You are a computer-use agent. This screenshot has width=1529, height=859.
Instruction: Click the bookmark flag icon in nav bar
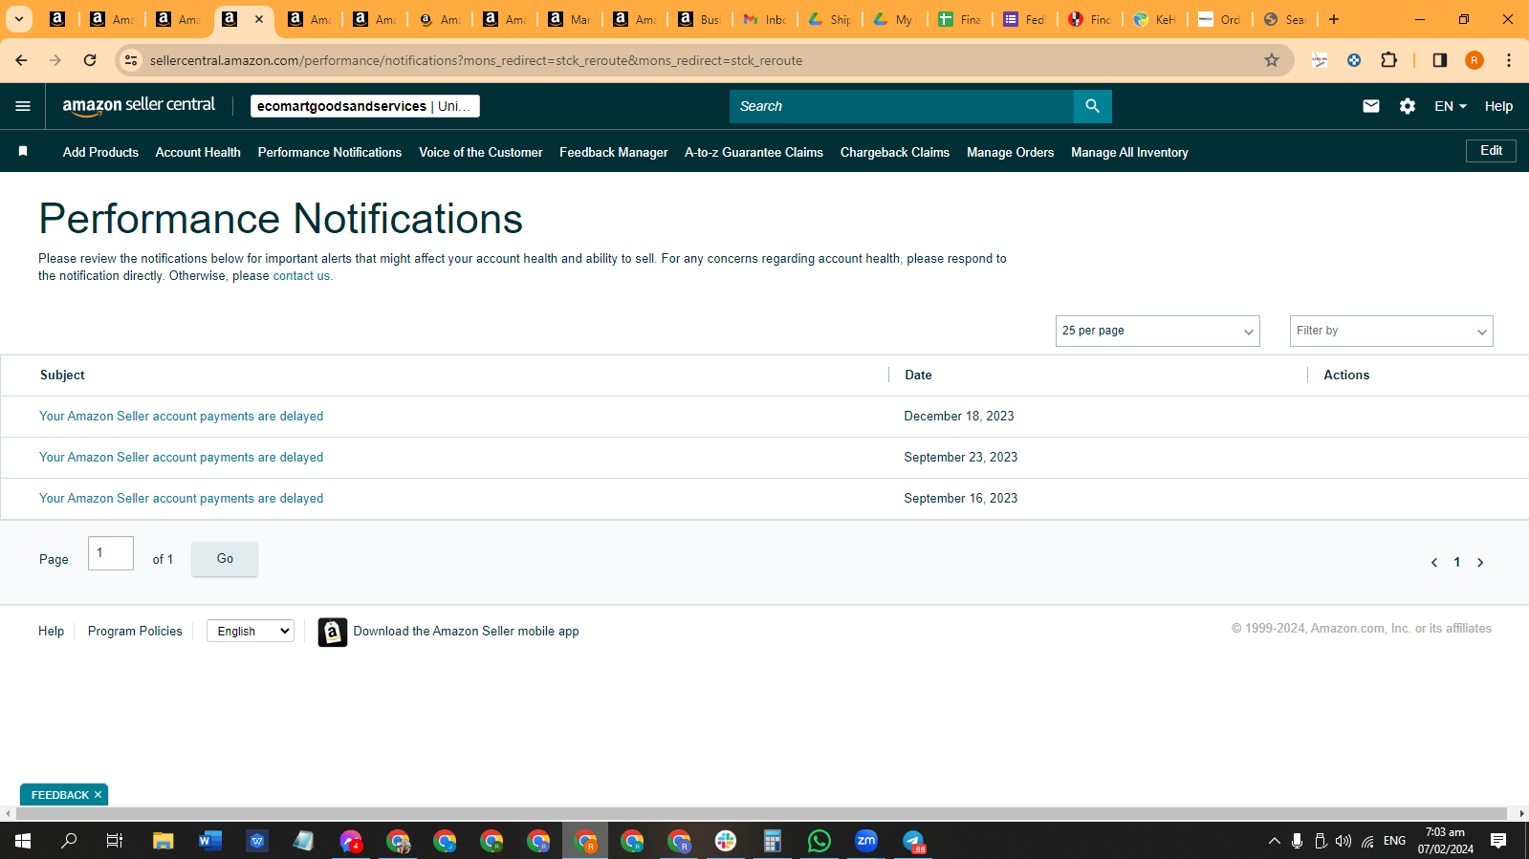click(23, 151)
